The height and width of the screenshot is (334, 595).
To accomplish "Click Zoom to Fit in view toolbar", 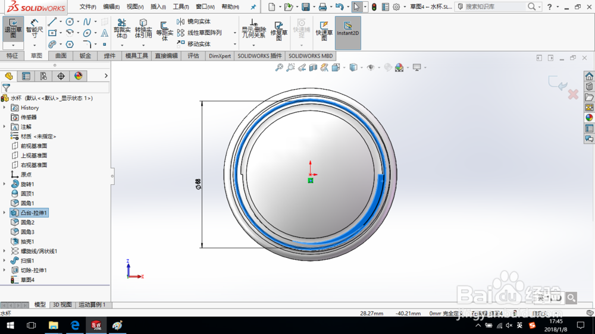I will pos(279,68).
